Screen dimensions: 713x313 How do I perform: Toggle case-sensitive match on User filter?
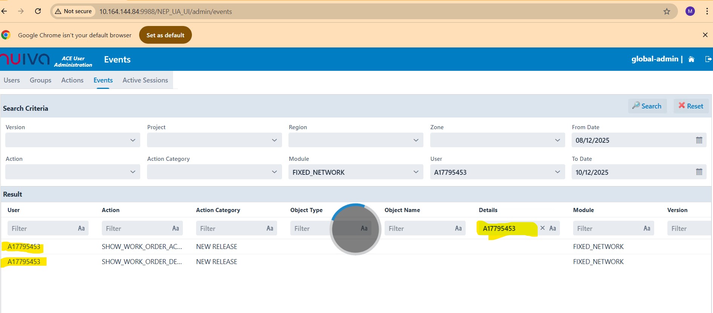(x=81, y=228)
